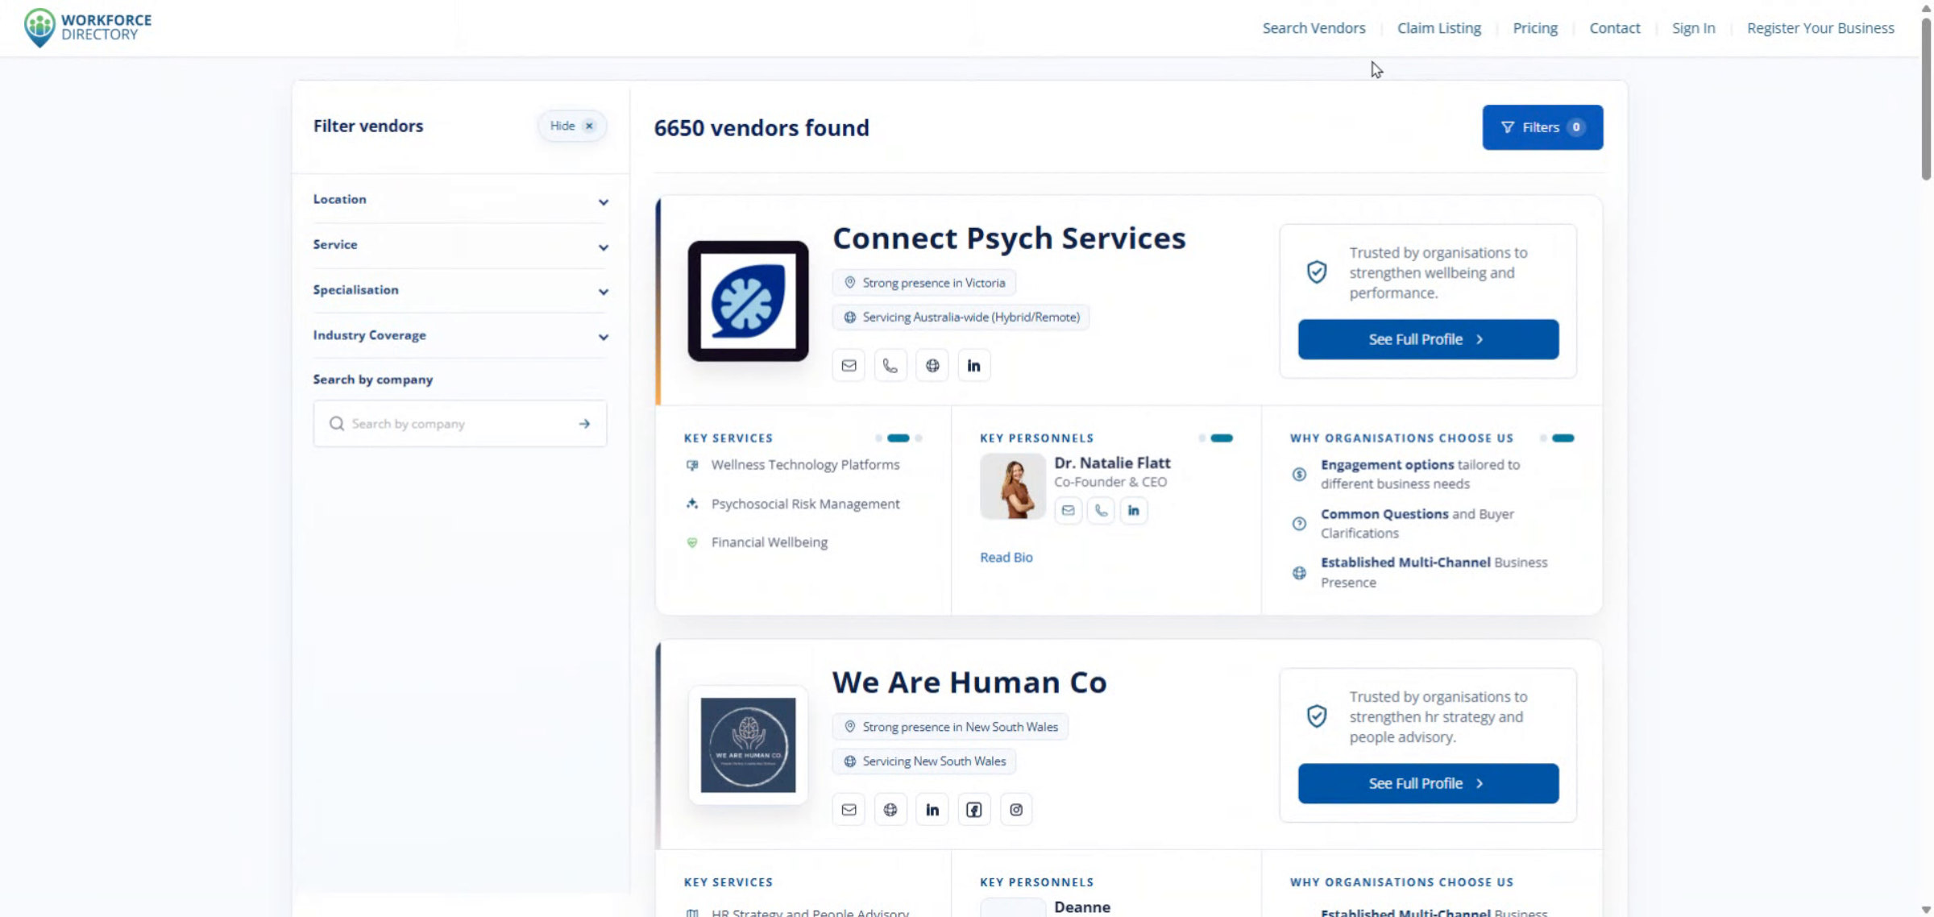Open the Filters button

tap(1542, 127)
